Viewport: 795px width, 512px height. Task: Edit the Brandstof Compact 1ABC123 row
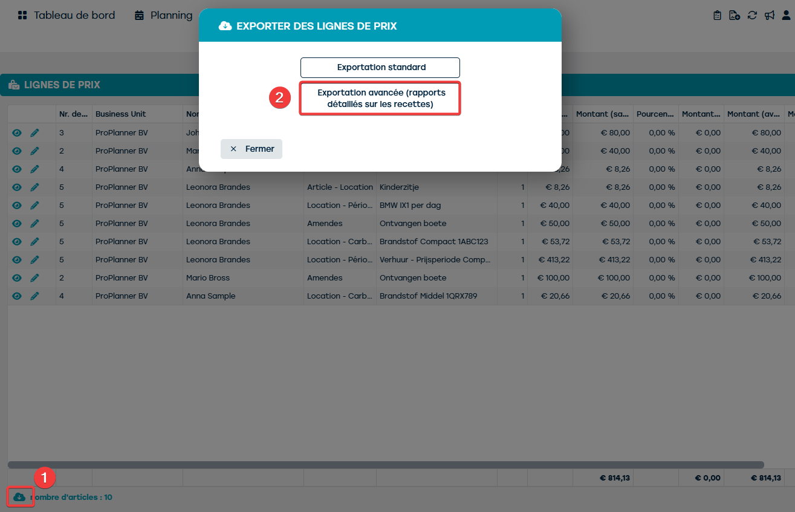coord(34,242)
